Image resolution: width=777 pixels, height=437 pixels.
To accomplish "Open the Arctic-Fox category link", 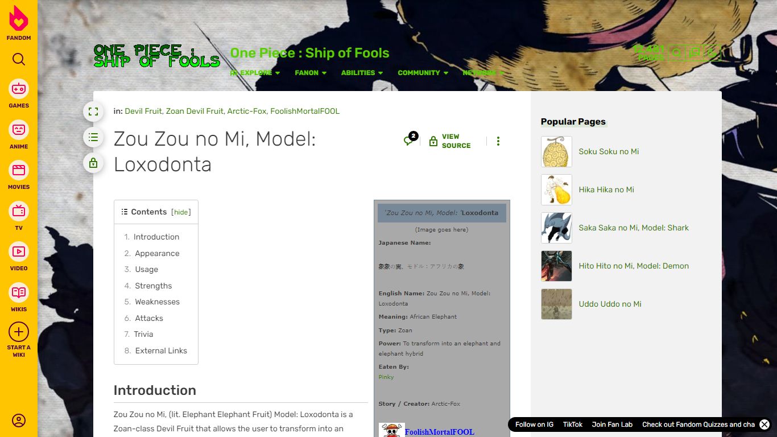I will coord(247,111).
